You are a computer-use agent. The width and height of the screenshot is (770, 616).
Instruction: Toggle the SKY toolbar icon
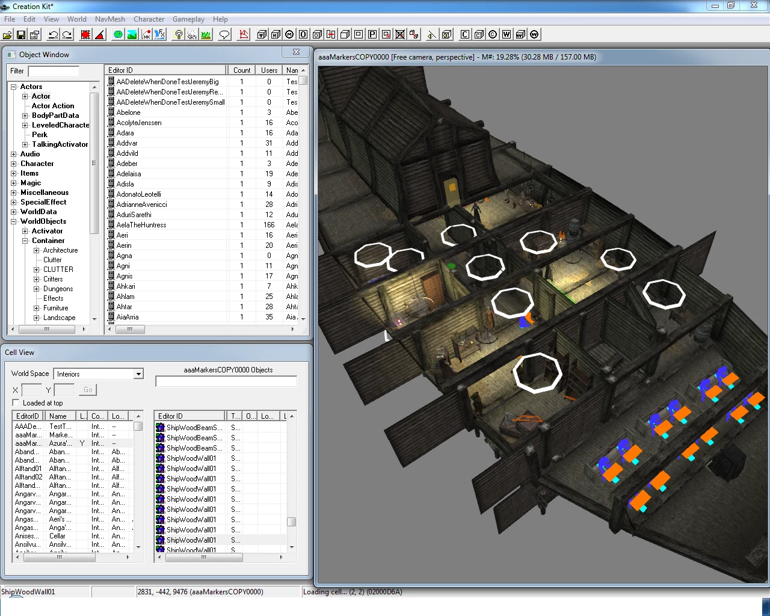click(192, 35)
